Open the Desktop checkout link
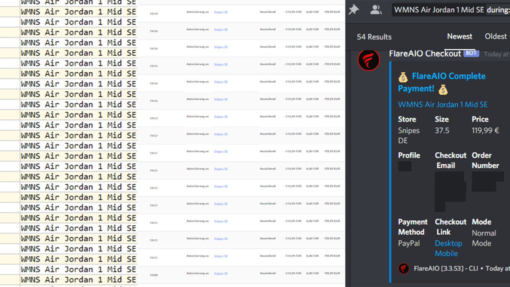This screenshot has height=287, width=510. point(448,243)
